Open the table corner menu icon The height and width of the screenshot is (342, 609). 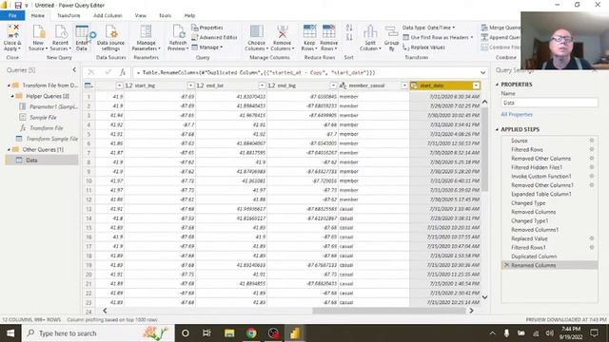(x=88, y=85)
